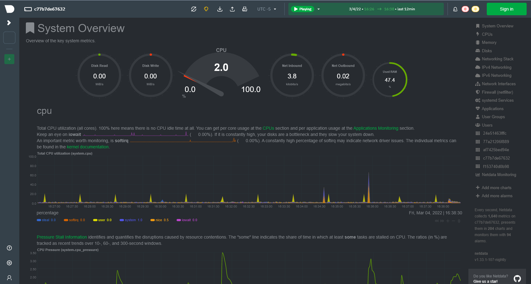The width and height of the screenshot is (531, 284).
Task: Click the Disk Read gauge
Action: [99, 75]
